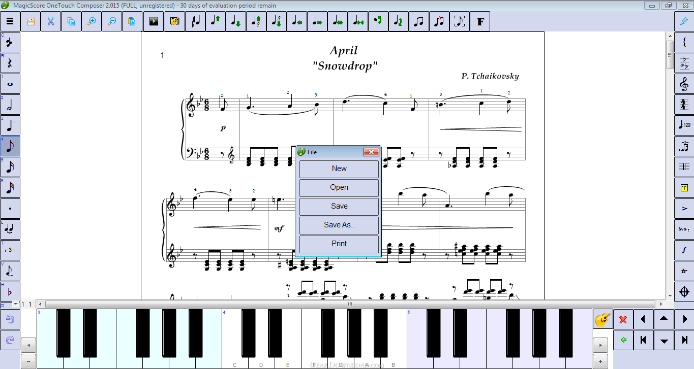Open the 8va octave line palette

[684, 229]
